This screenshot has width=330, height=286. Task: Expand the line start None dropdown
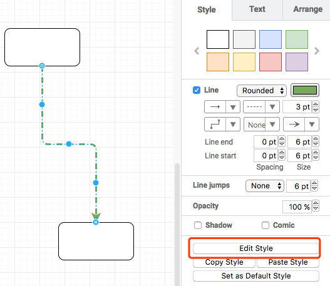(x=262, y=125)
